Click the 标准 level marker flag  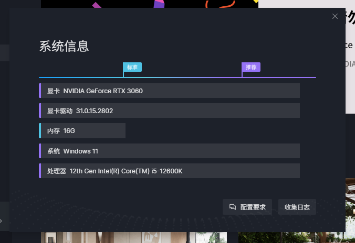point(132,67)
